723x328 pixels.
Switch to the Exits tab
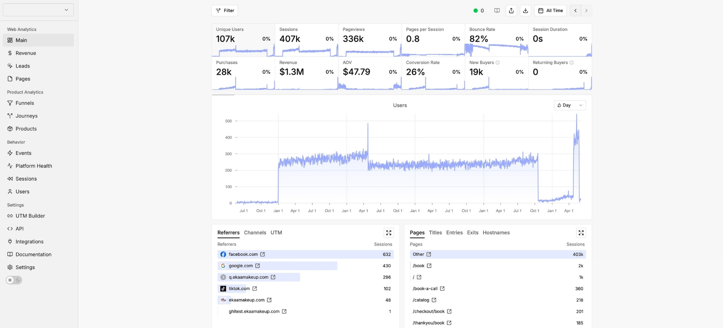[x=473, y=233]
